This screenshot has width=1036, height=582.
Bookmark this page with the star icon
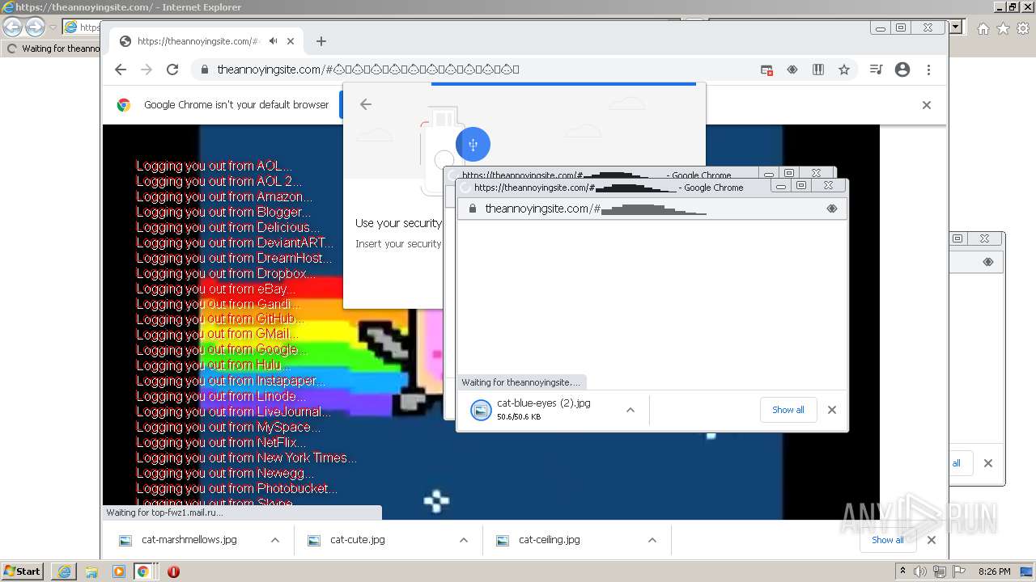point(844,70)
